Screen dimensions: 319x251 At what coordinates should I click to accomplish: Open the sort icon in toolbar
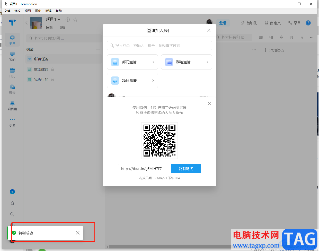coord(292,37)
